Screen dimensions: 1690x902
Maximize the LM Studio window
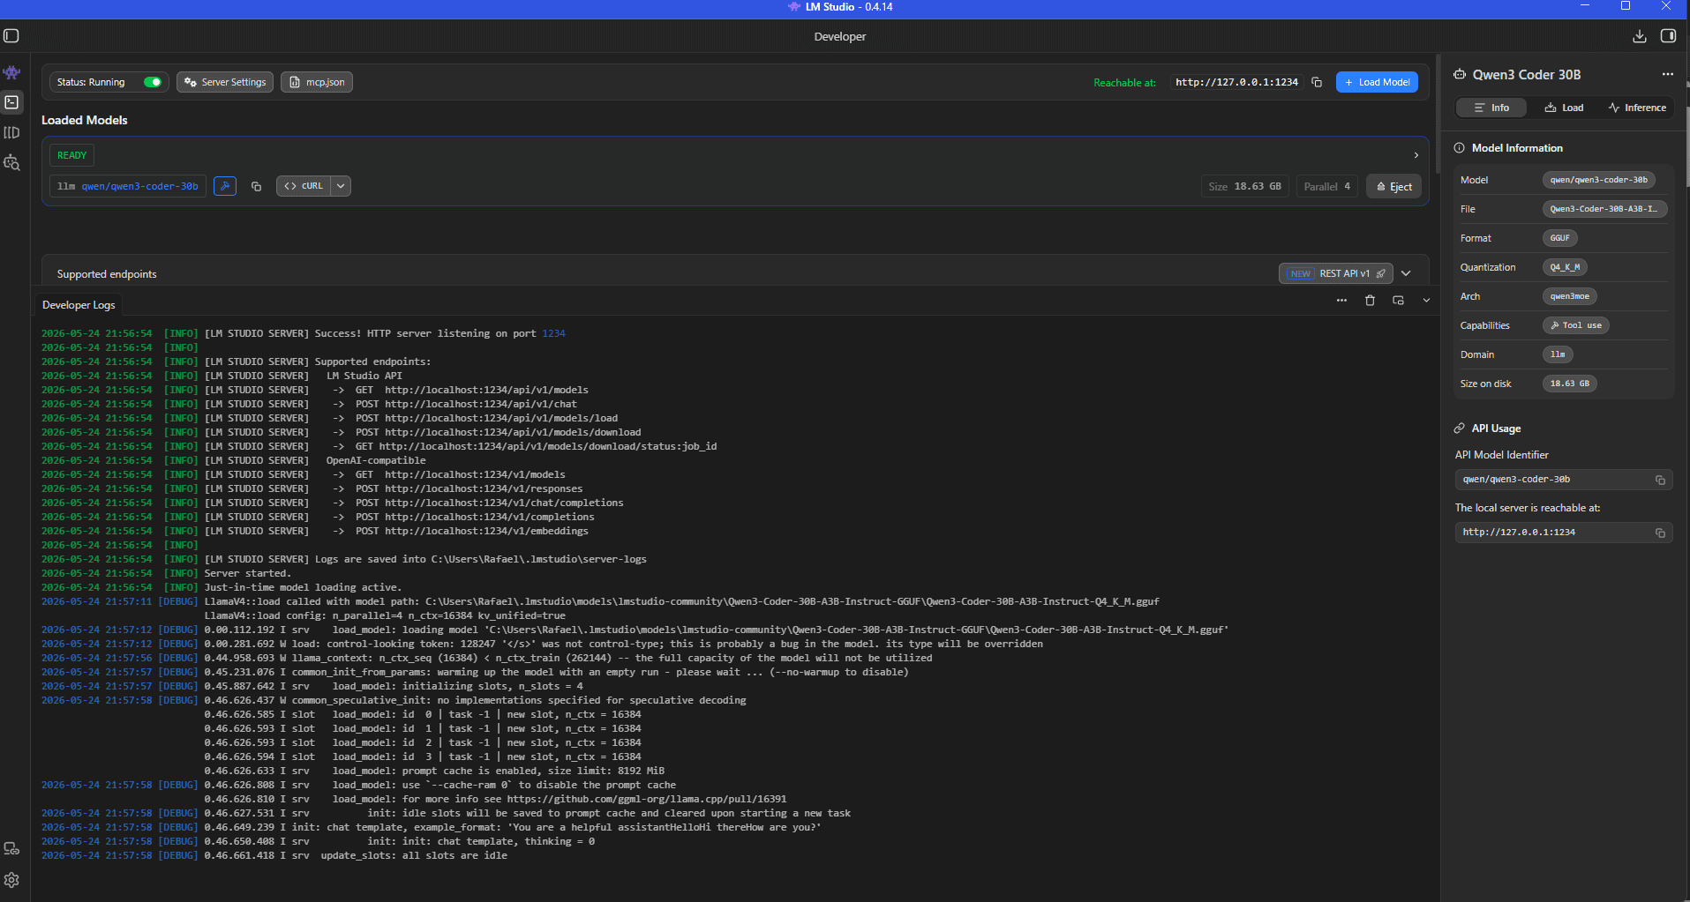1626,6
